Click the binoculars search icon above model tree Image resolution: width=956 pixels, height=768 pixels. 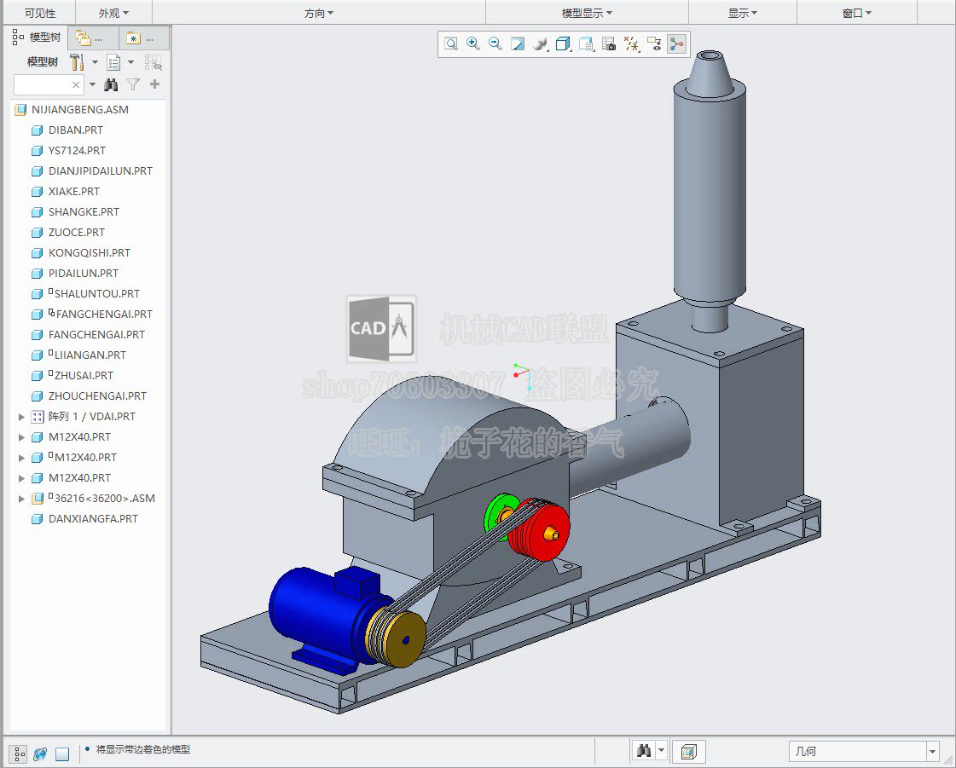(110, 84)
